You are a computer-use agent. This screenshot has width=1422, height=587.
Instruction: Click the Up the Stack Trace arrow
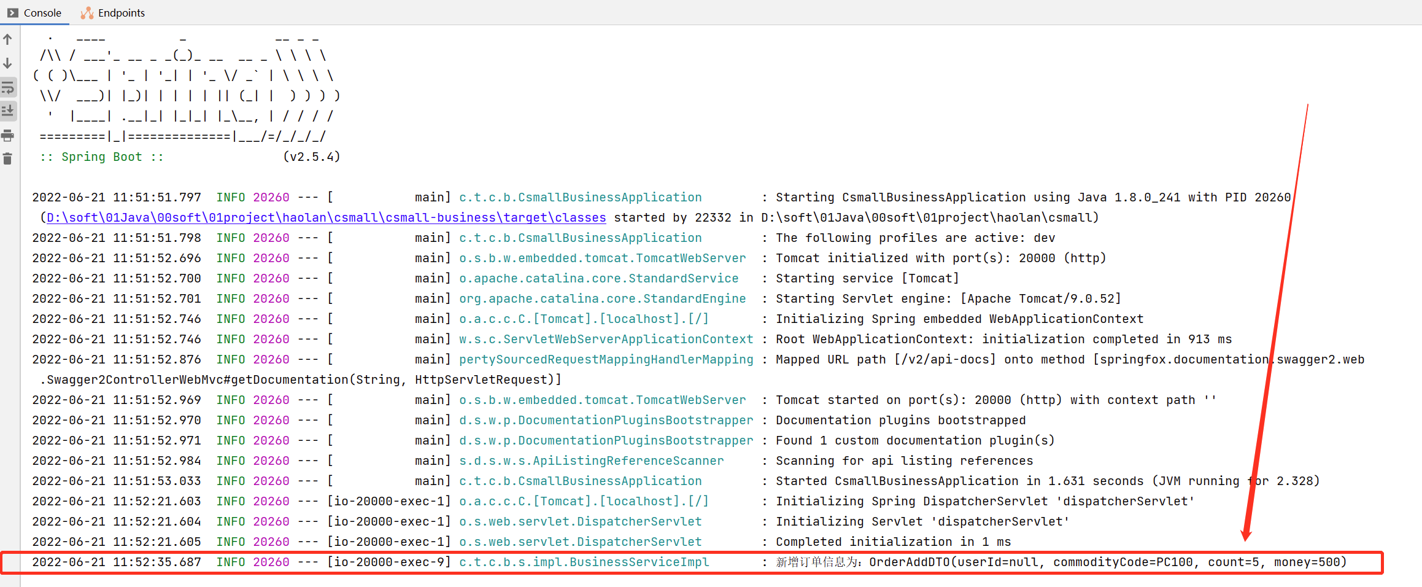tap(8, 40)
